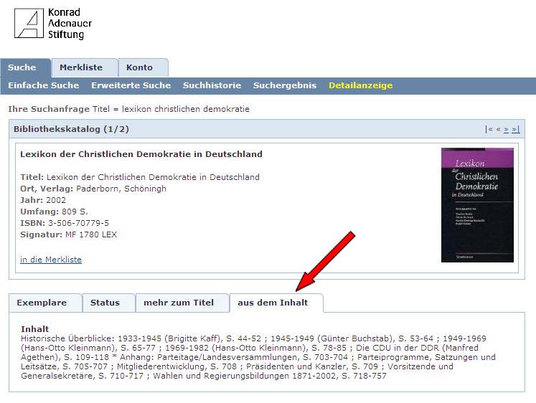This screenshot has height=403, width=536.
Task: Switch to the Status tab
Action: (x=105, y=303)
